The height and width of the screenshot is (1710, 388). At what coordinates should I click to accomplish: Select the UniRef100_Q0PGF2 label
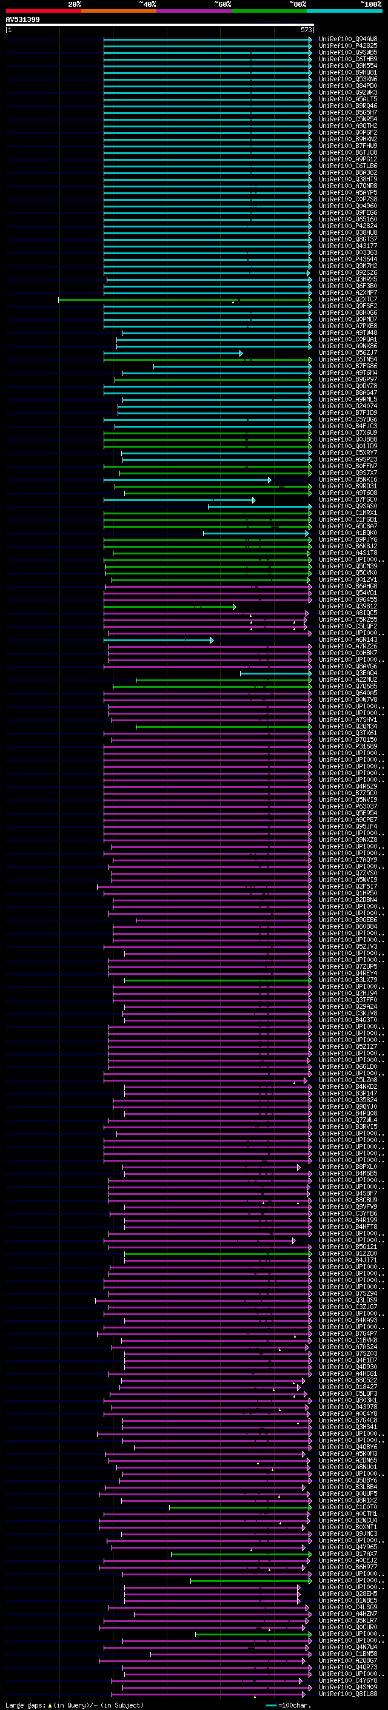tap(348, 132)
